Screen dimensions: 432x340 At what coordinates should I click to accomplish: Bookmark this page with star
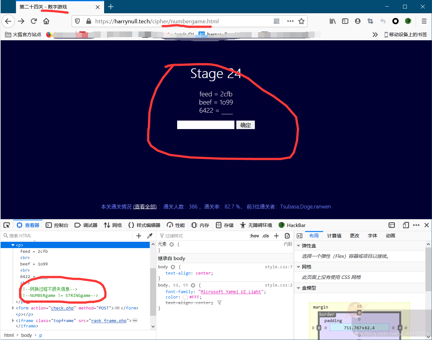(301, 21)
